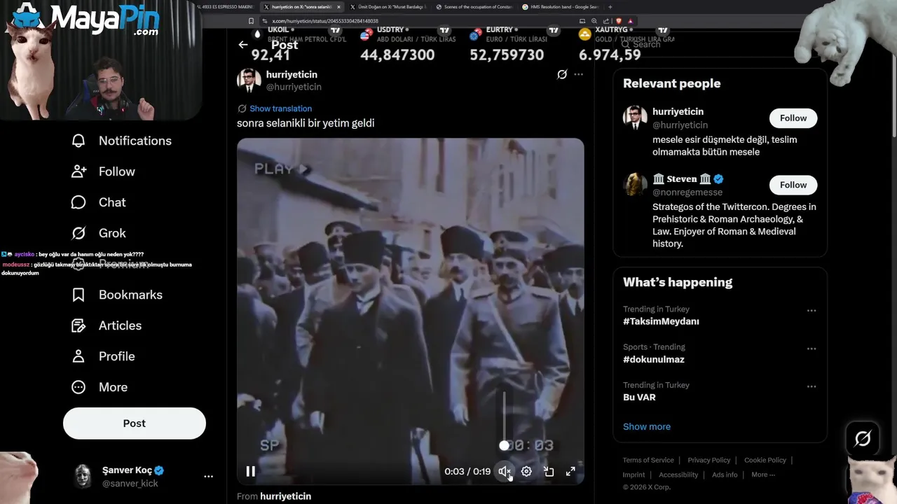This screenshot has width=897, height=504.
Task: Open Grok from the sidebar
Action: 98,233
